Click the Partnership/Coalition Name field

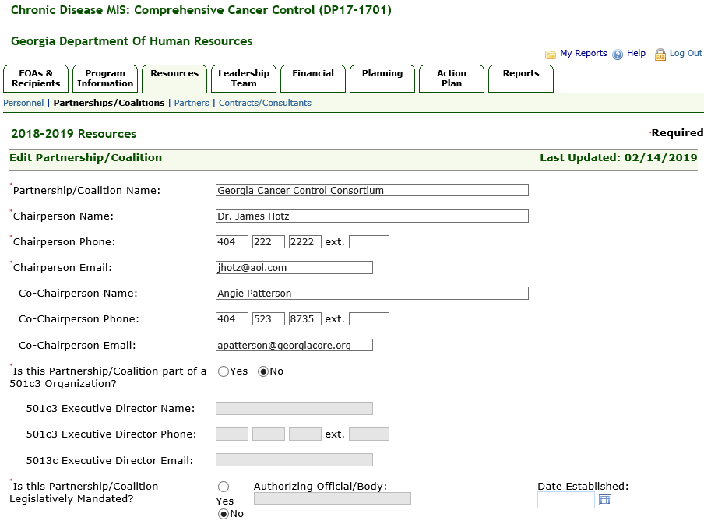[x=371, y=190]
